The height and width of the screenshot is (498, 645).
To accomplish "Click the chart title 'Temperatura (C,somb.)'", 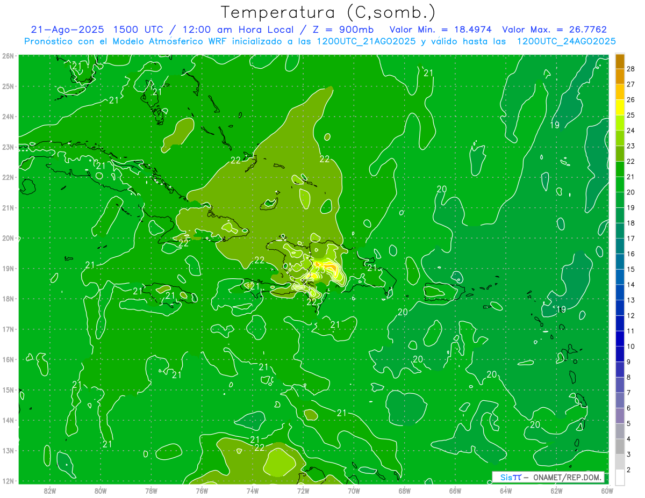I will (x=328, y=12).
